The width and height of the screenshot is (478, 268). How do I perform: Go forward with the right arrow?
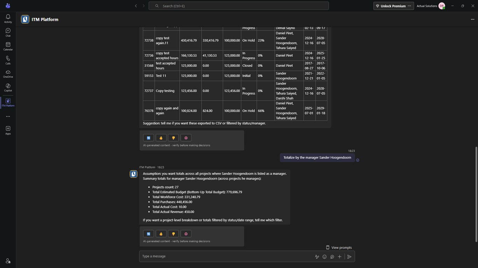point(143,6)
